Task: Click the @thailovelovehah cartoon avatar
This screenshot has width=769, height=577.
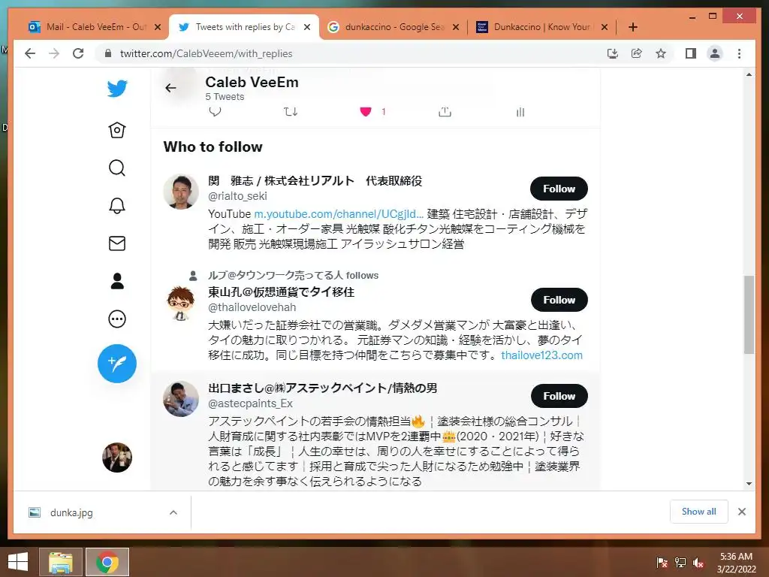Action: pyautogui.click(x=181, y=304)
